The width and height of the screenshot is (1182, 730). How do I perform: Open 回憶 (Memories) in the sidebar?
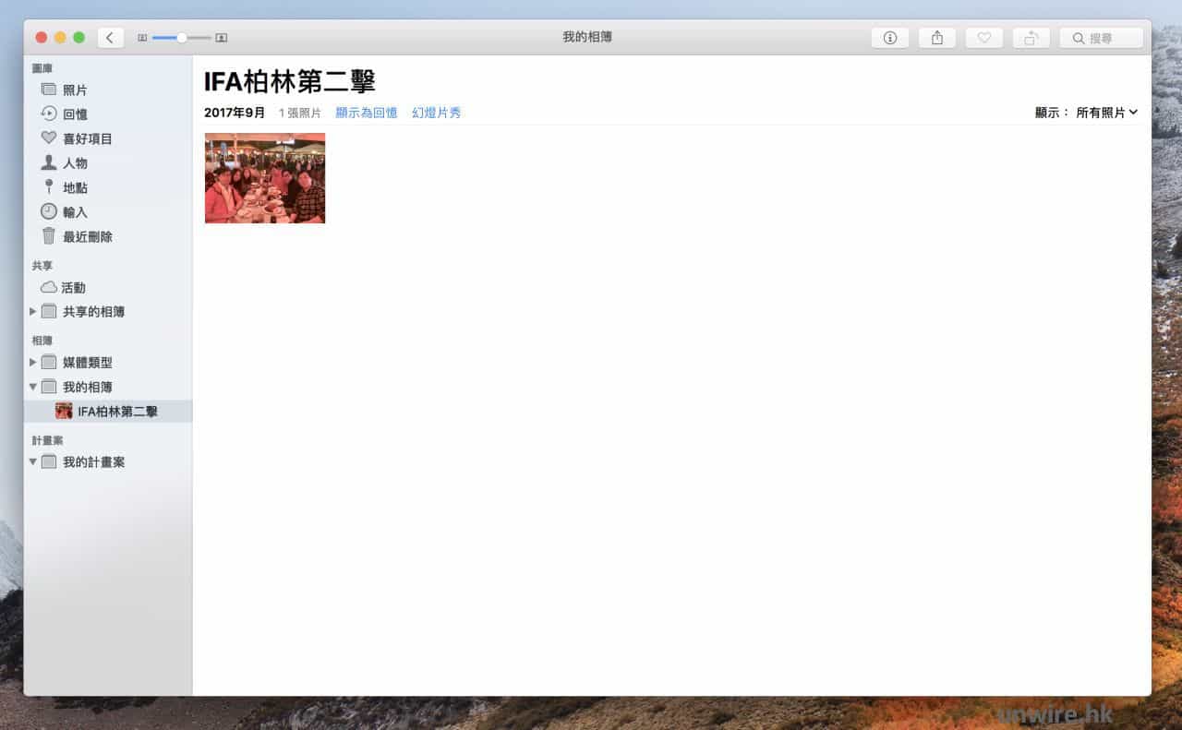tap(75, 114)
